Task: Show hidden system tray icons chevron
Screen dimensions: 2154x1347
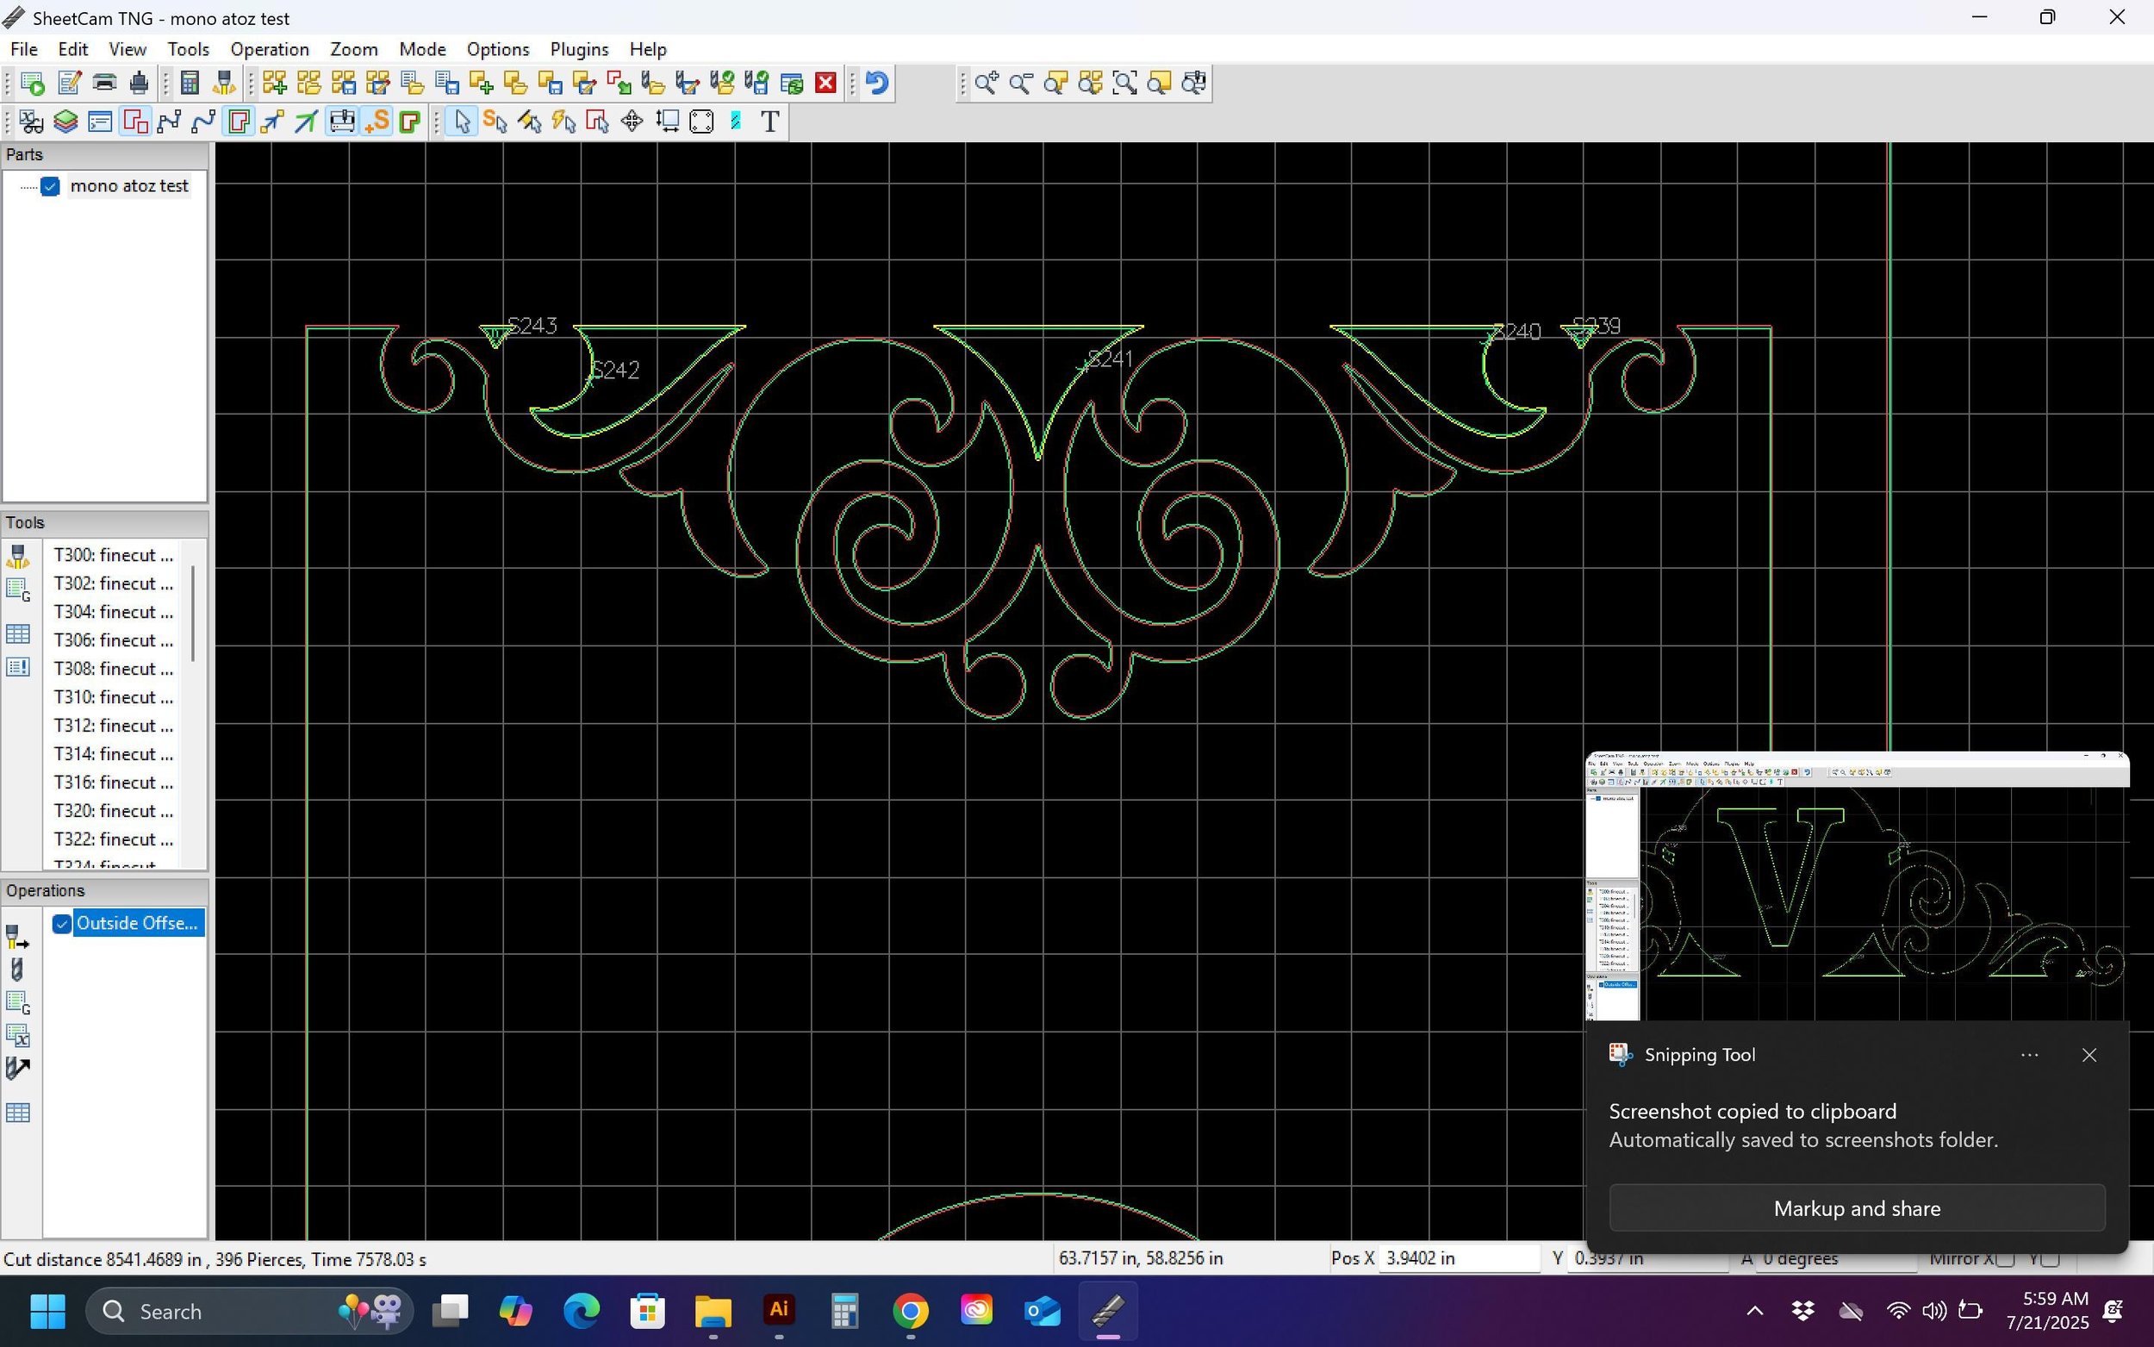Action: [1754, 1311]
